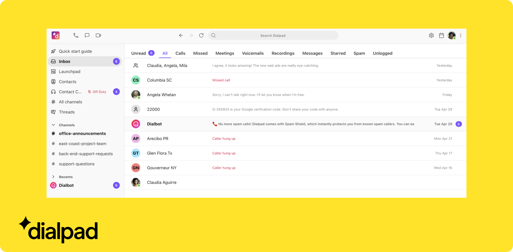Image resolution: width=513 pixels, height=252 pixels.
Task: Click the magnifier icon in the search bar
Action: coord(213,35)
